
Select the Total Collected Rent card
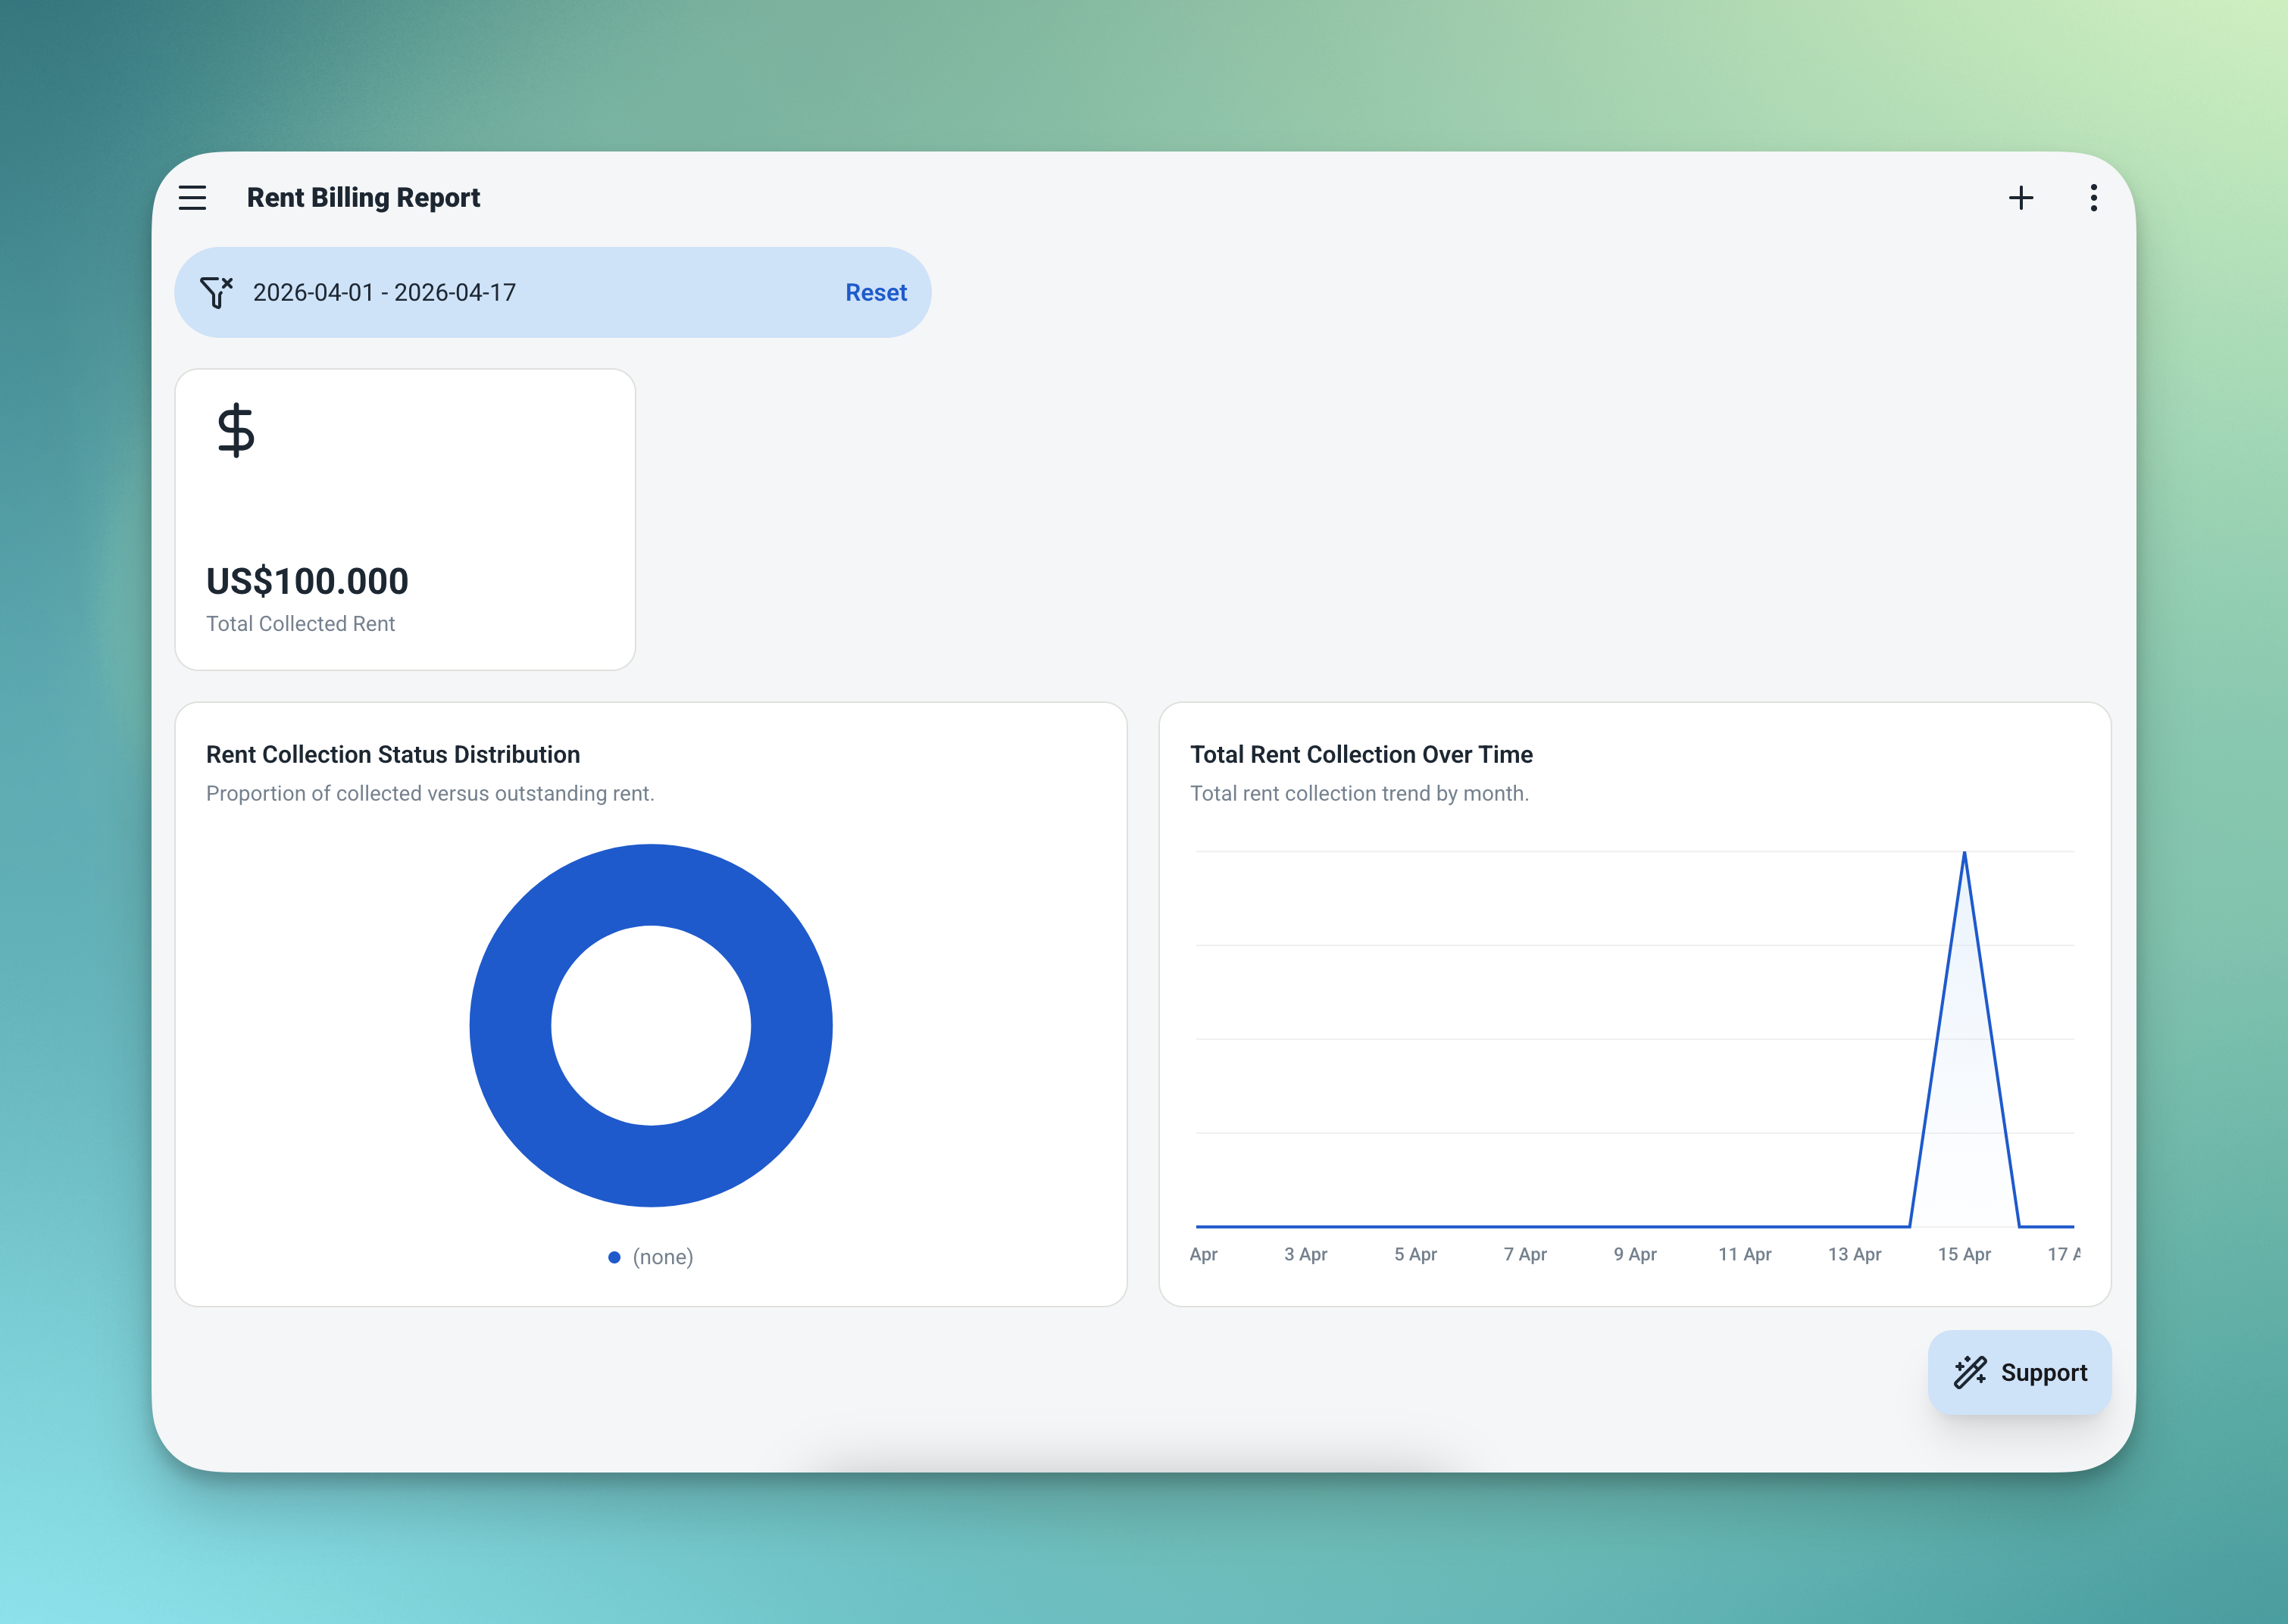click(x=405, y=519)
